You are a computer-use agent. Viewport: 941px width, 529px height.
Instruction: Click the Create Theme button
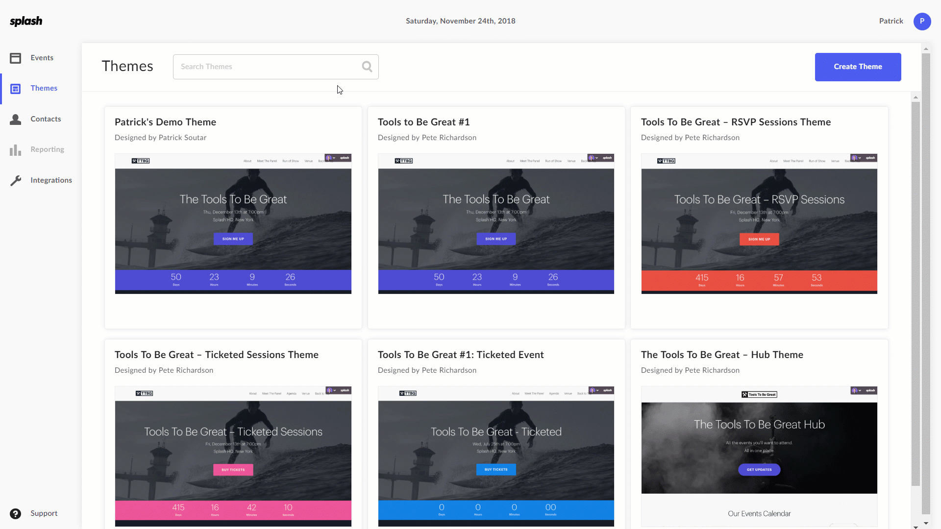click(858, 67)
